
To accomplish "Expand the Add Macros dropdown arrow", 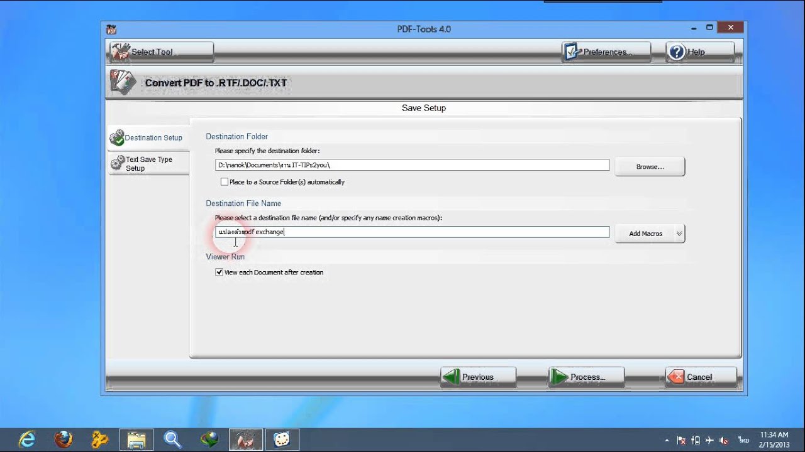I will [679, 234].
